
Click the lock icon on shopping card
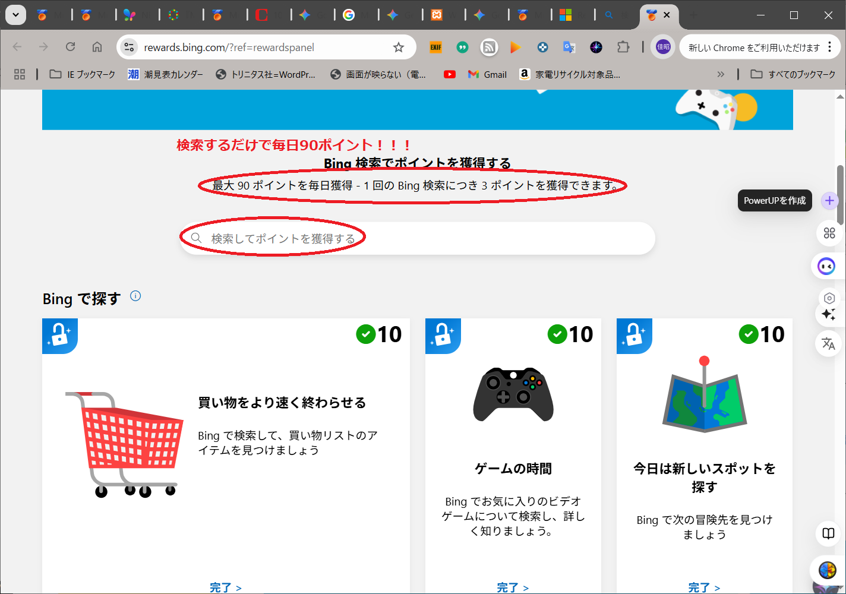(60, 336)
